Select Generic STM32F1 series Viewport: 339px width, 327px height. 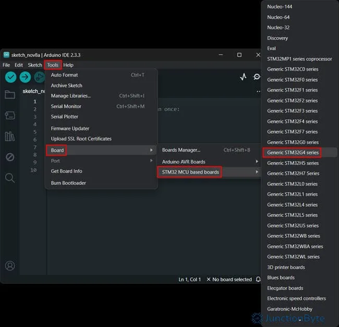pyautogui.click(x=300, y=90)
